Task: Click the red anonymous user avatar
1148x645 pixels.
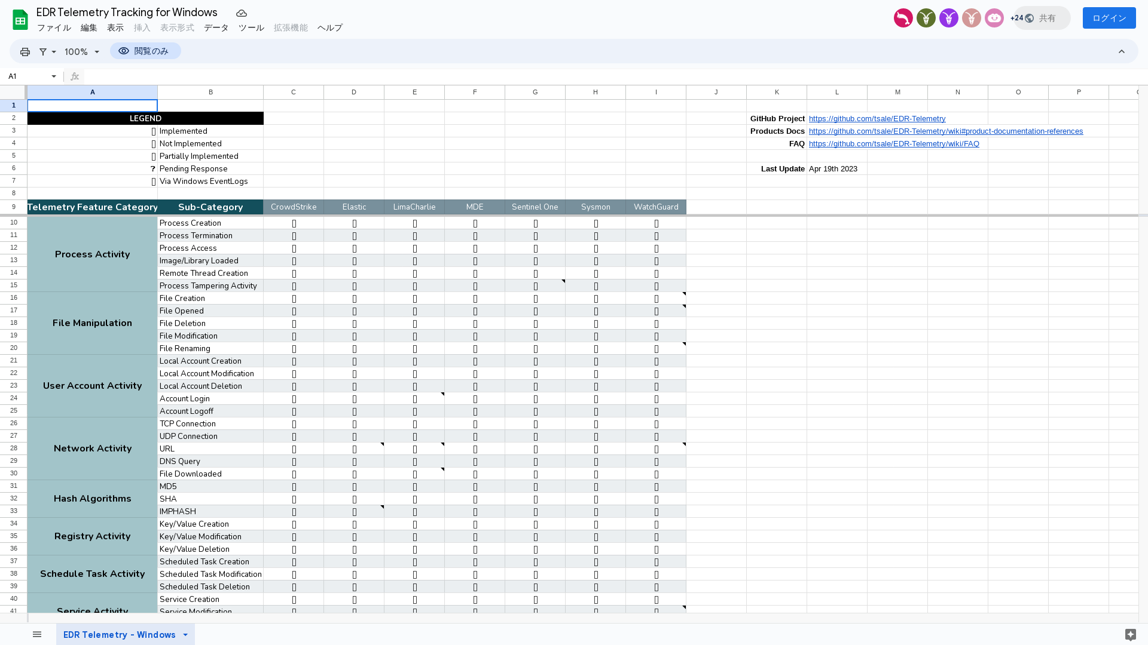Action: [903, 18]
